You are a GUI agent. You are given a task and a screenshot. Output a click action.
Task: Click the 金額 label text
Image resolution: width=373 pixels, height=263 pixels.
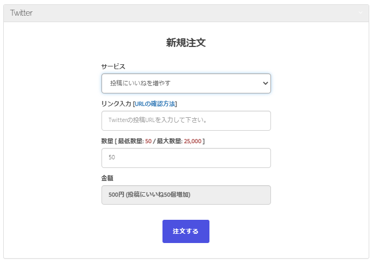[x=107, y=178]
